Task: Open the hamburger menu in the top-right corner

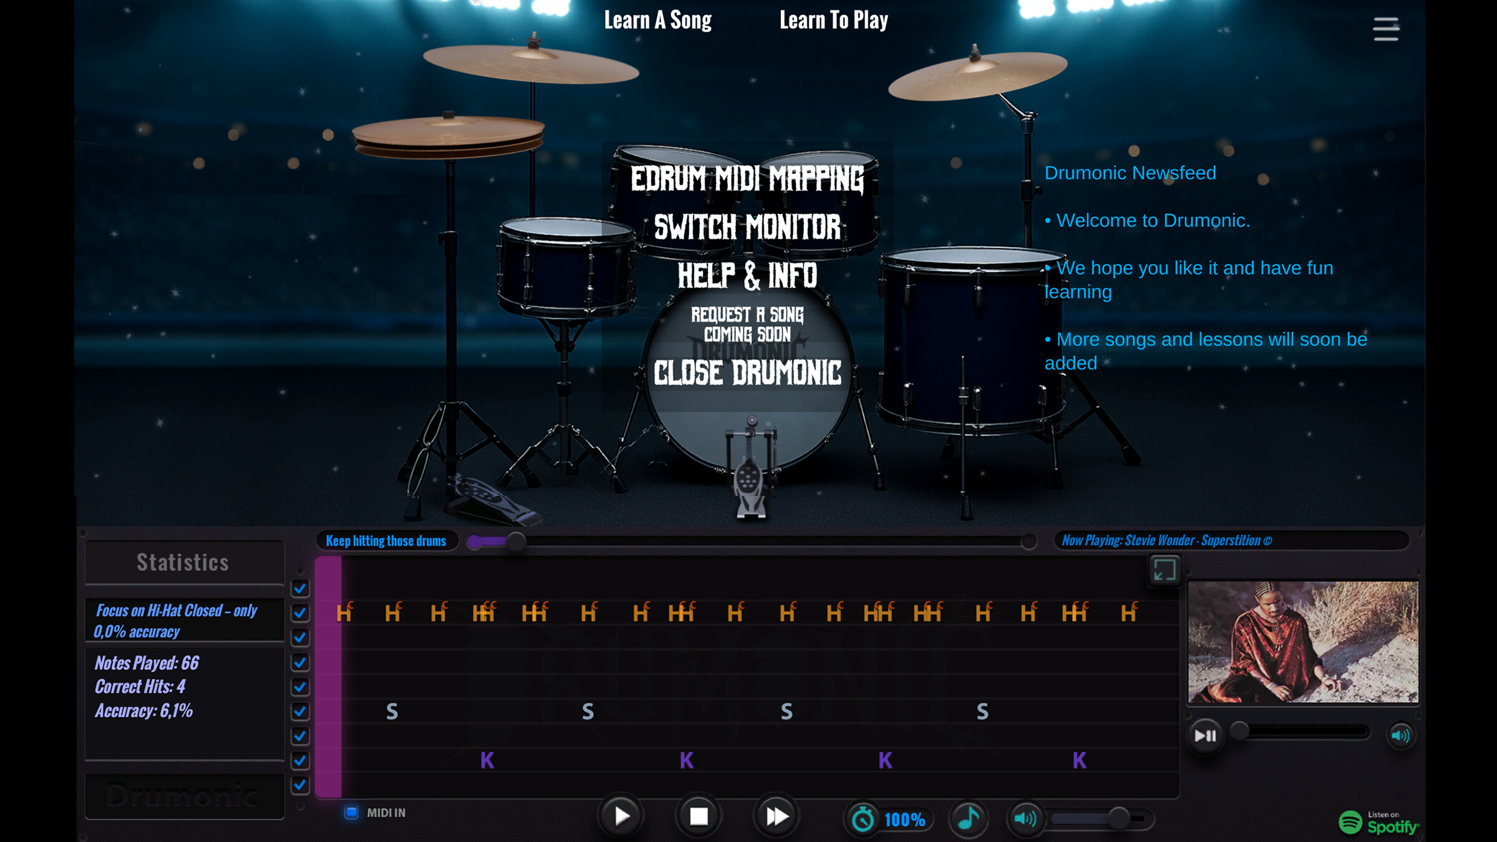Action: click(x=1386, y=29)
